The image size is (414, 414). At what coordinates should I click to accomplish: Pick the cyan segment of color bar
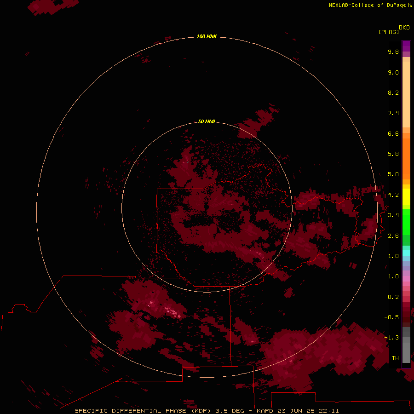pyautogui.click(x=406, y=253)
